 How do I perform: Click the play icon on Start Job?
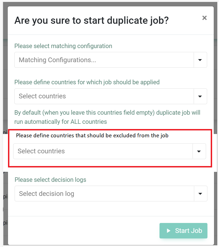169,231
